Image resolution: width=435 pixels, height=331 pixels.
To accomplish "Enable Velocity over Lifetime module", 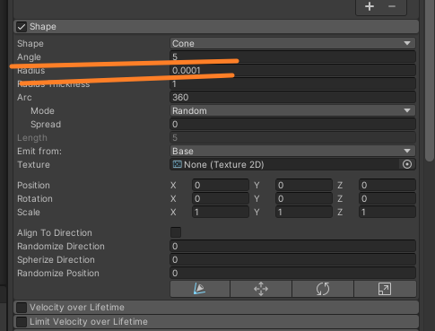I will tap(22, 308).
